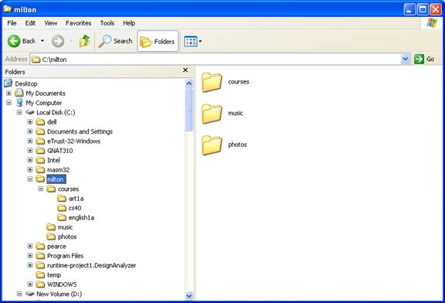Click the My Documents tree icon

pos(19,93)
